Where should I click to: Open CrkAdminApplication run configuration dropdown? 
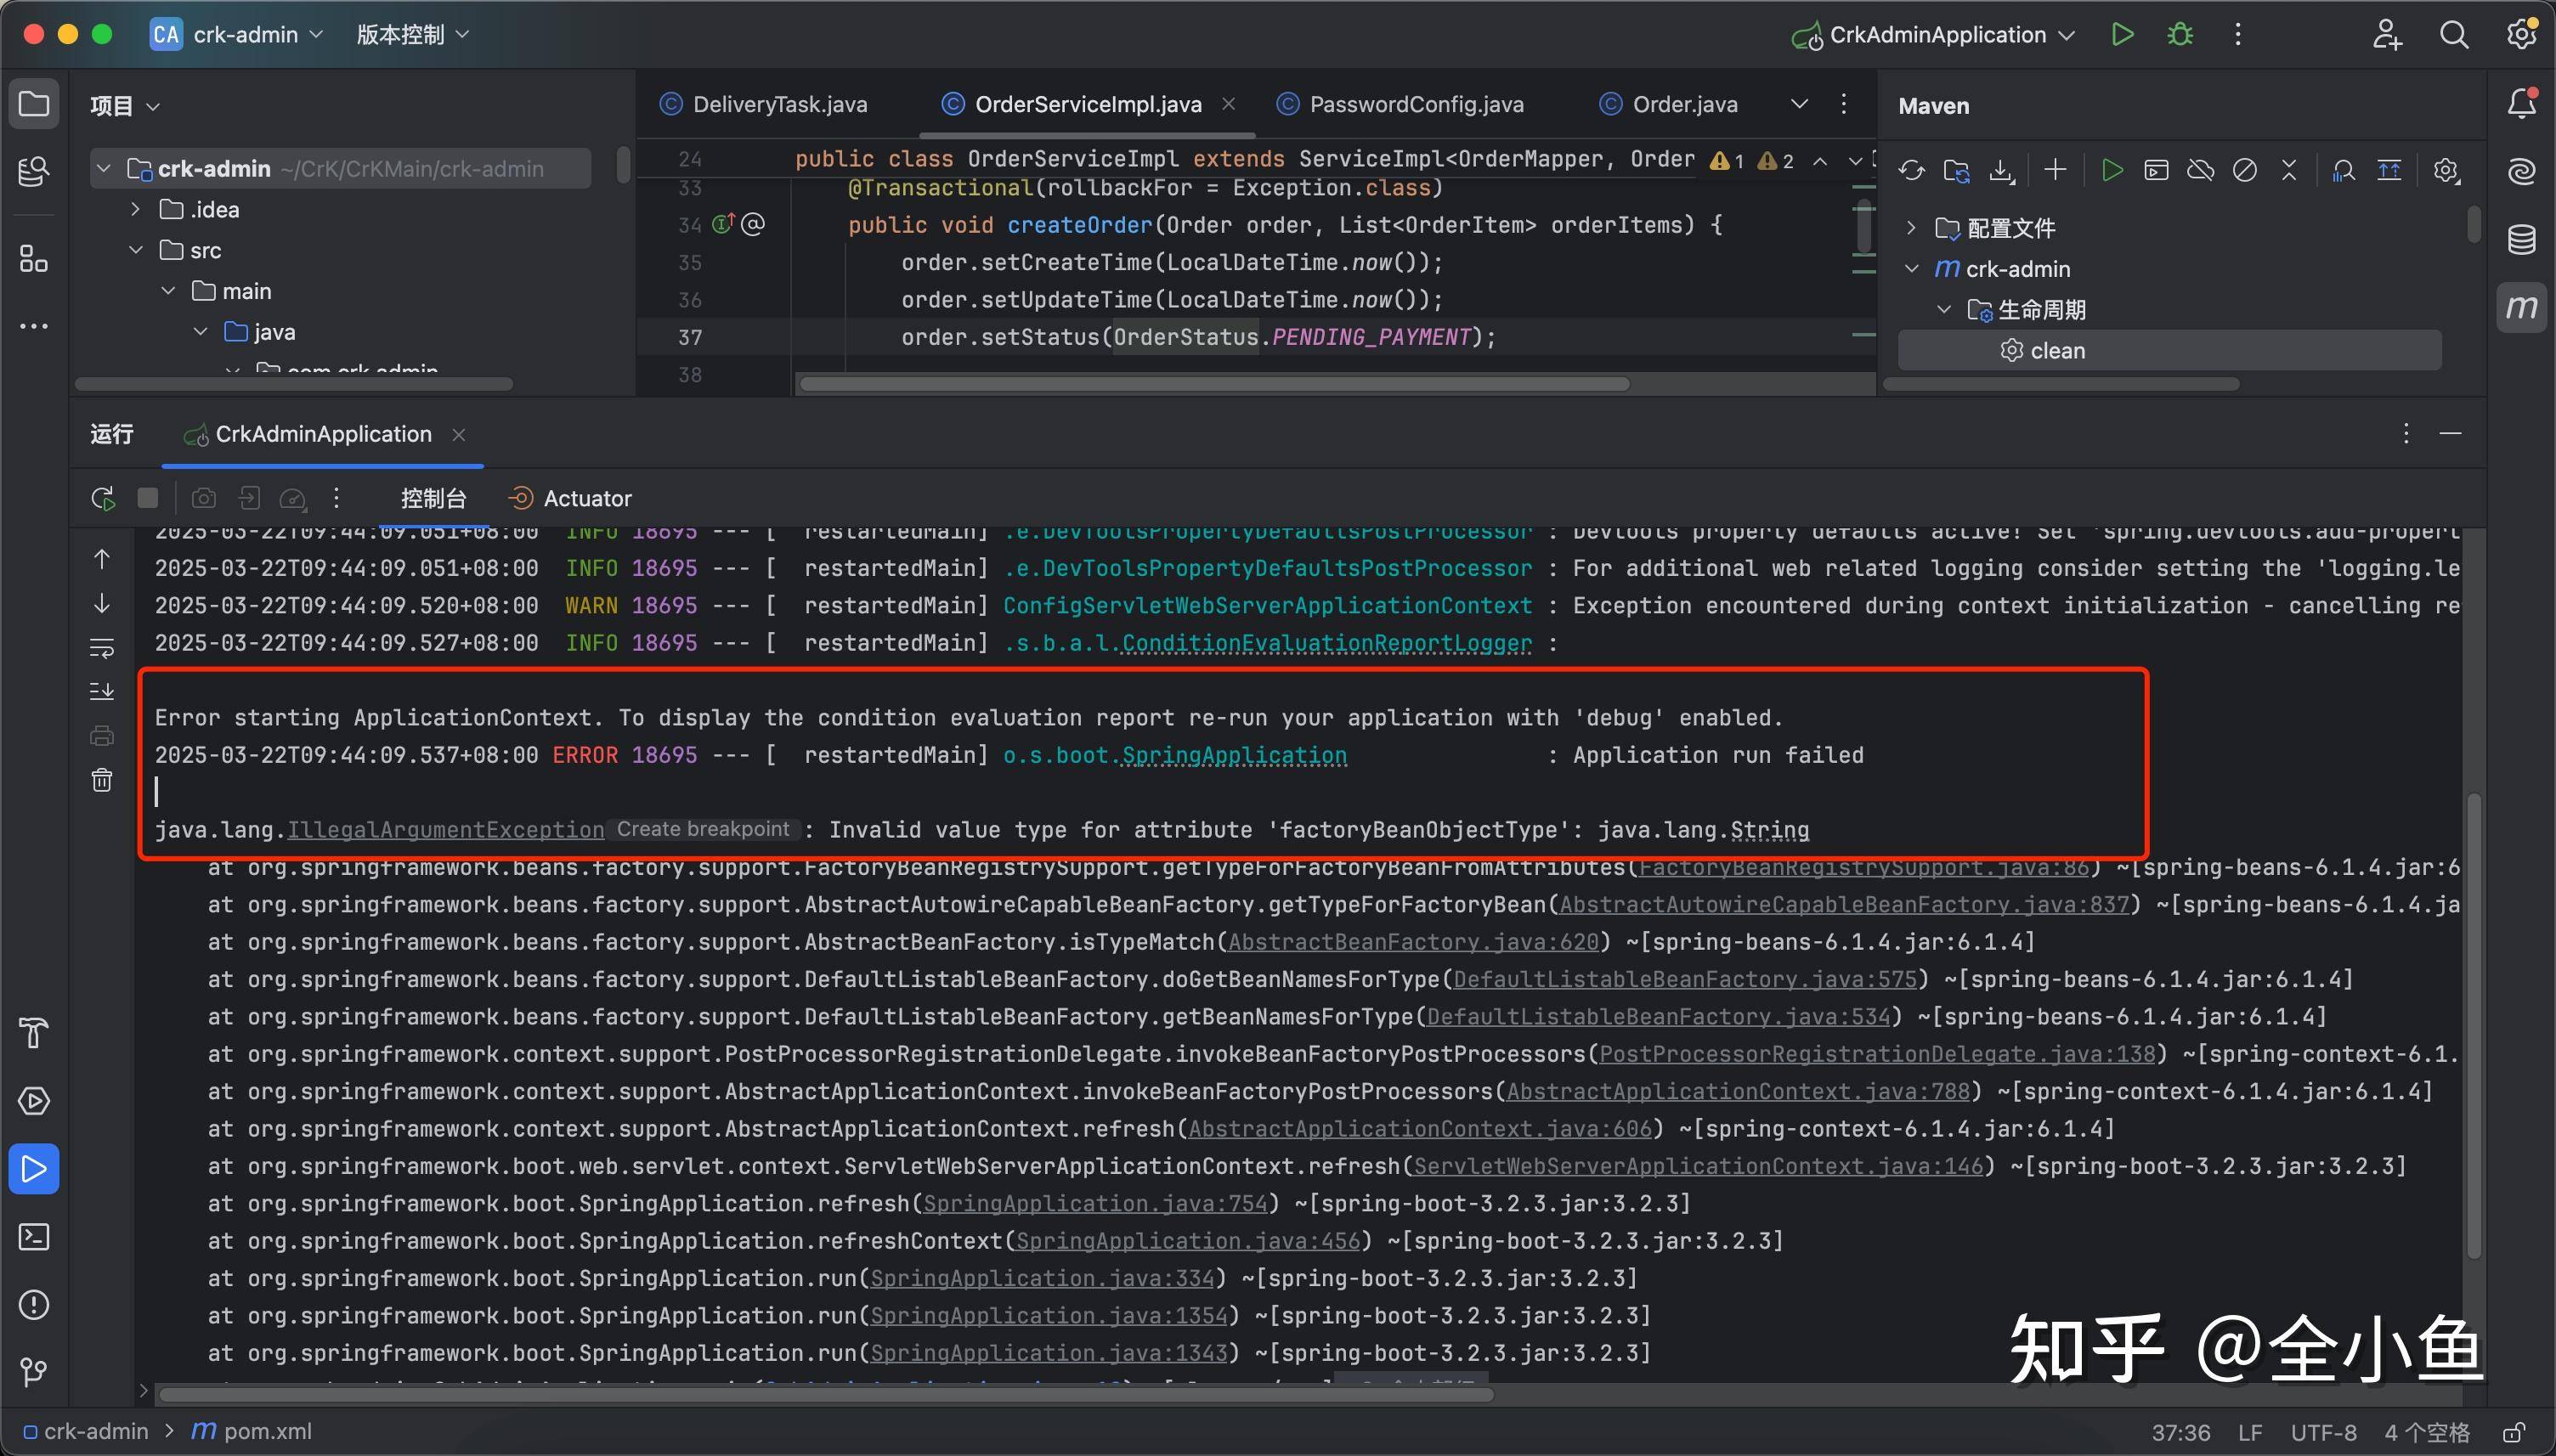1934,35
